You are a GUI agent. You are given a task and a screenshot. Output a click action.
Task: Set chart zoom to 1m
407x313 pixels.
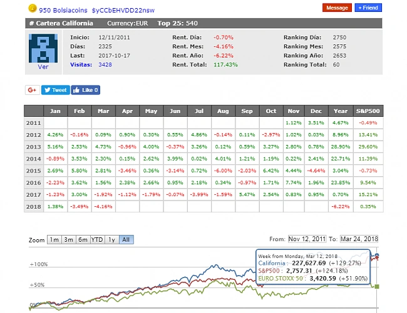54,240
